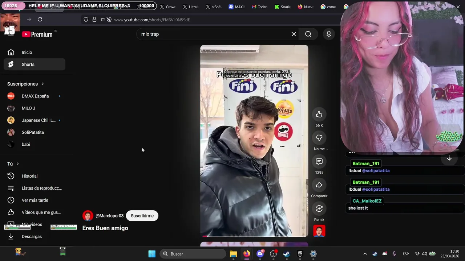The width and height of the screenshot is (465, 261).
Task: Open Vídeos que me gustan
Action: click(x=35, y=212)
